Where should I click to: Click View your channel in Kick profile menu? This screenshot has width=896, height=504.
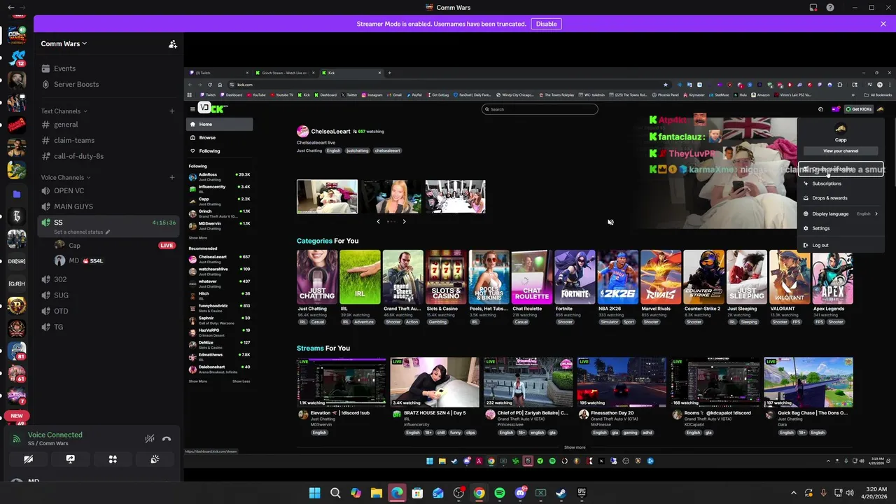841,150
